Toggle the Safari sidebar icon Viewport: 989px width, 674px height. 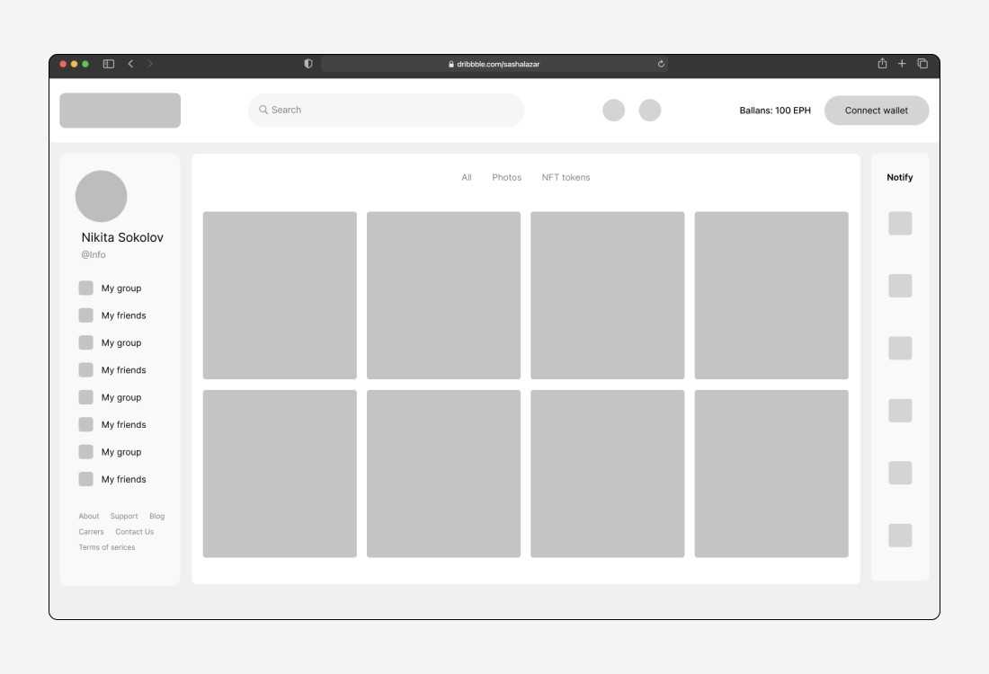pos(109,64)
